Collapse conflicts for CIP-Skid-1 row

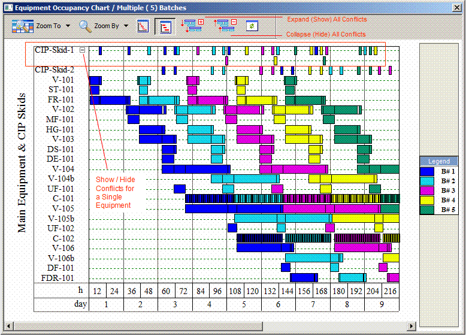tap(83, 50)
